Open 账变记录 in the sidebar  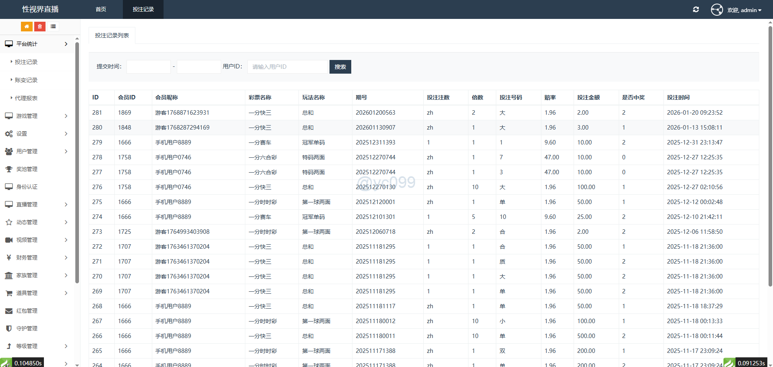[x=26, y=80]
